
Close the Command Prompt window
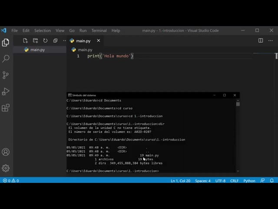(x=235, y=95)
